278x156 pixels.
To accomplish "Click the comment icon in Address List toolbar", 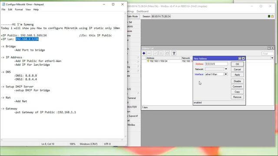I will click(x=167, y=53).
